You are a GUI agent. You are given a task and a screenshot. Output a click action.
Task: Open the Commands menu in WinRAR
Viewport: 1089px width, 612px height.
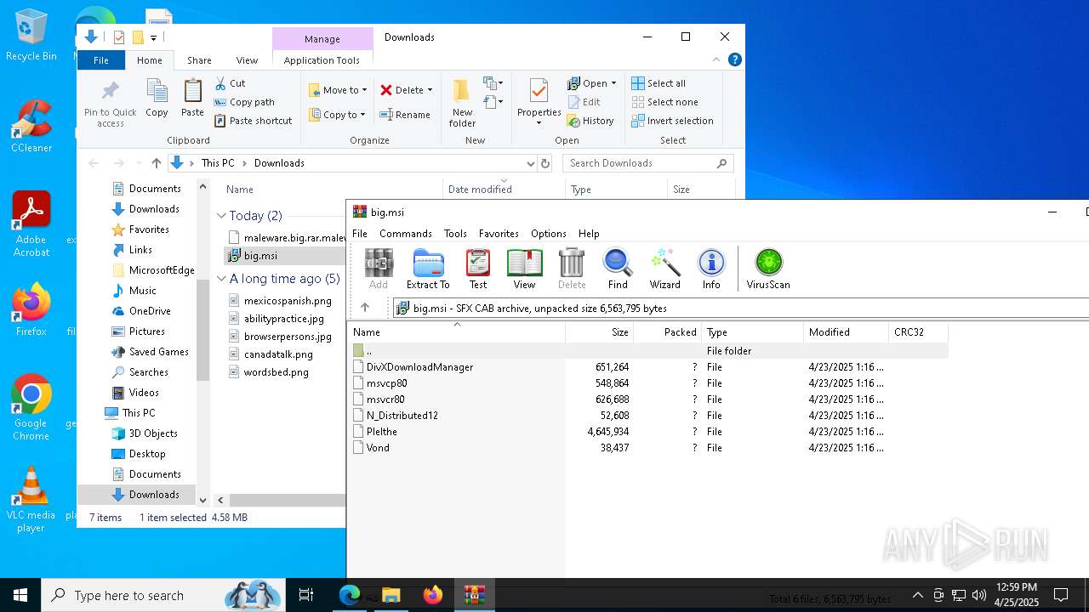406,233
